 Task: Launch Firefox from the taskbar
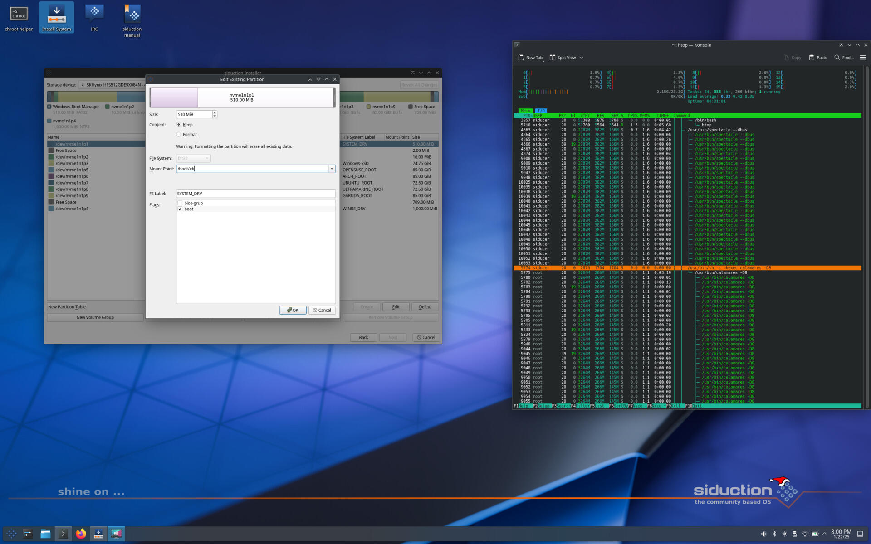pos(81,534)
